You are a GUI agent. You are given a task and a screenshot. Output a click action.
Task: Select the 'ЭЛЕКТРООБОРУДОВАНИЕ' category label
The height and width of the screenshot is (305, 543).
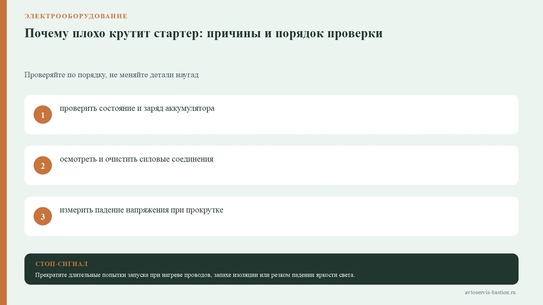point(76,16)
